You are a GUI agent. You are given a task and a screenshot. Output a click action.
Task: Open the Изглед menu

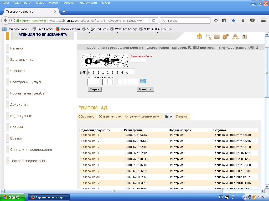(x=39, y=3)
